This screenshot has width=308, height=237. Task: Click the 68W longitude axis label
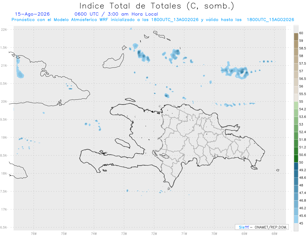click(x=274, y=233)
